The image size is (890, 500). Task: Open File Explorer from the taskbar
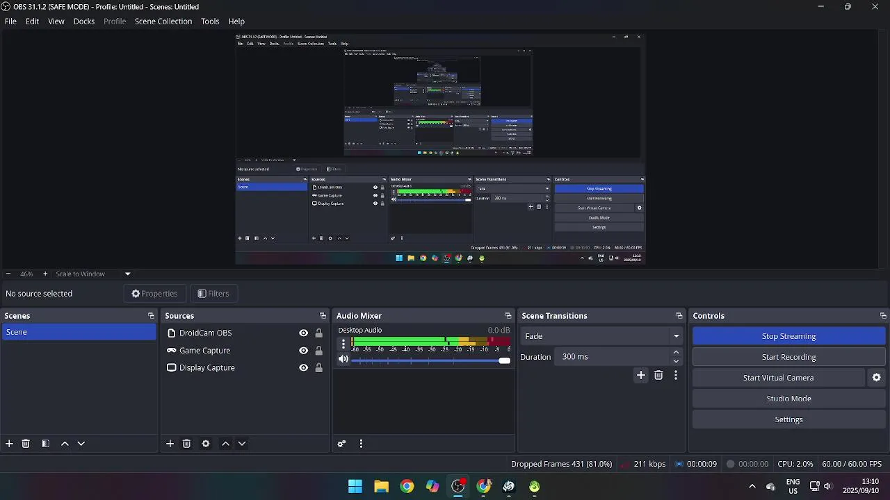tap(381, 486)
